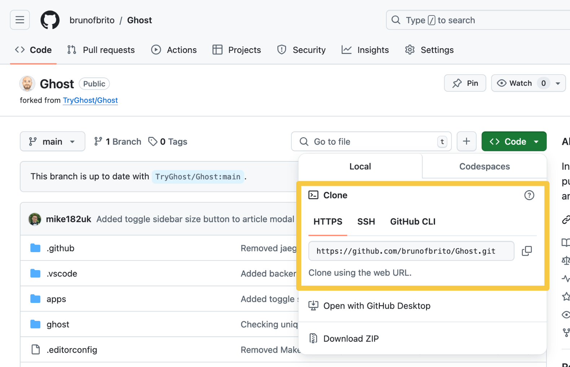The image size is (570, 367).
Task: Copy the clone URL to clipboard
Action: pyautogui.click(x=527, y=251)
